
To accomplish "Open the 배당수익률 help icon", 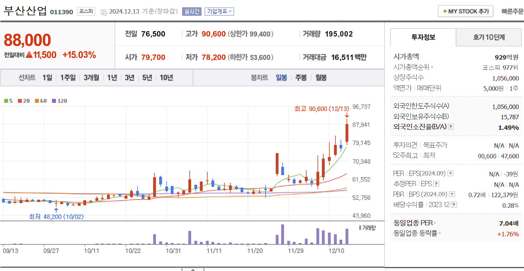I will [453, 204].
